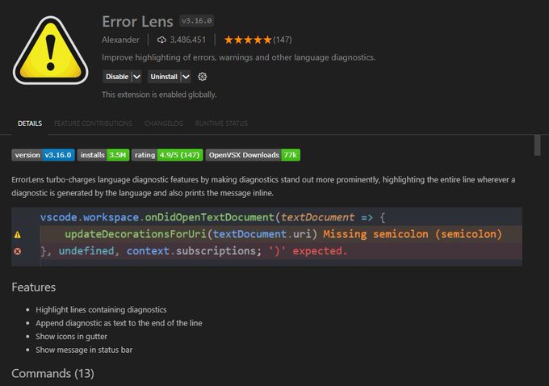549x386 pixels.
Task: Expand the Disable dropdown arrow
Action: coord(137,77)
